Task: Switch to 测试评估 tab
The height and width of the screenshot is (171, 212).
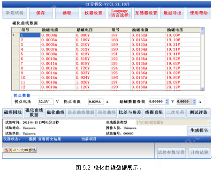Action: coord(198,112)
